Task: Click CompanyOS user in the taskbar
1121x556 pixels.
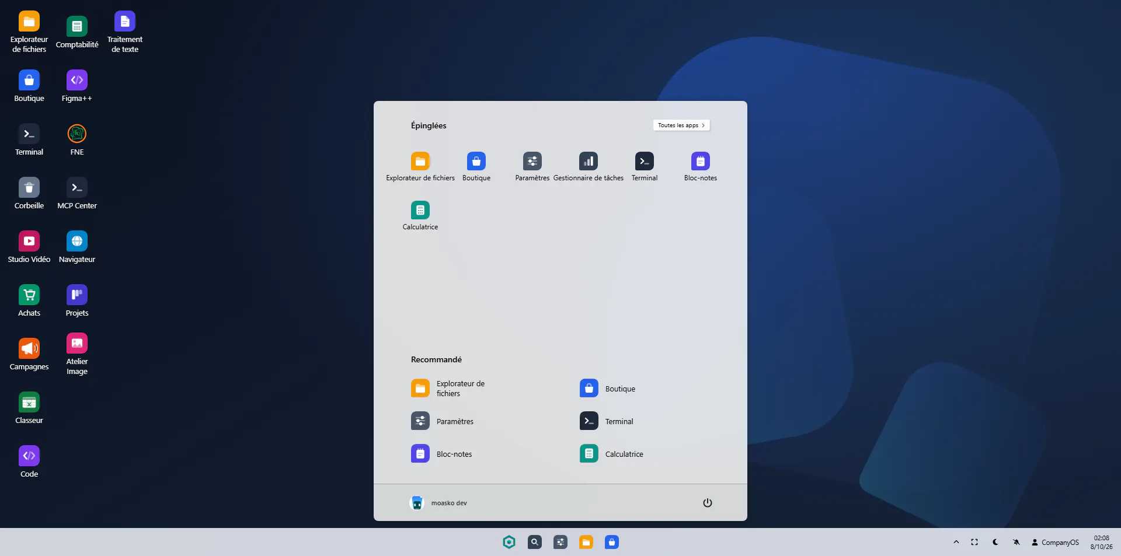Action: pyautogui.click(x=1055, y=543)
